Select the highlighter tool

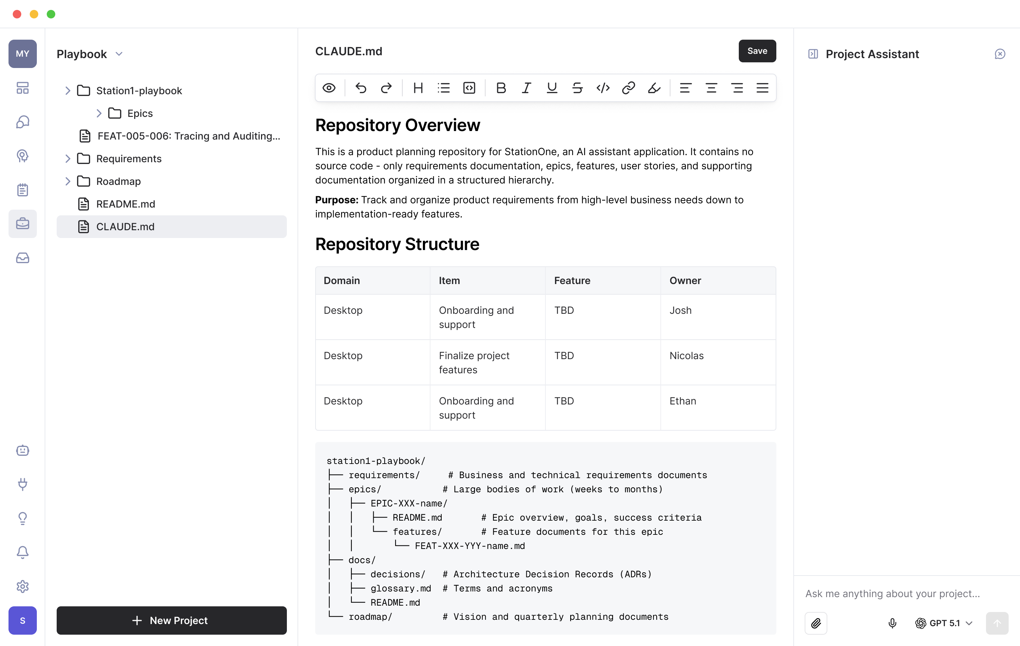(653, 88)
